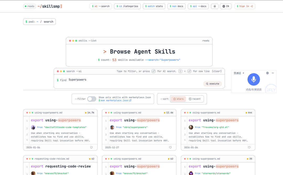The height and width of the screenshot is (175, 283).
Task: Favorite the Trevoke/org-gtd.el skill heart
Action: point(249,147)
